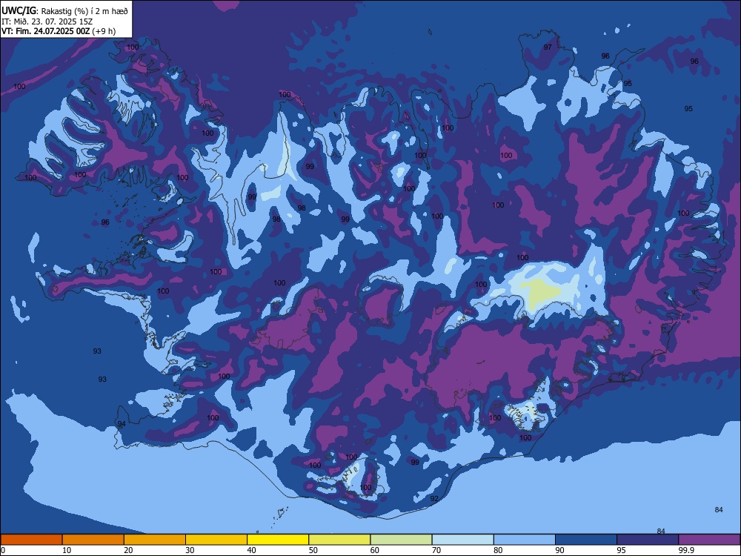This screenshot has height=556, width=741.
Task: Click the 95–99.9 dark indigo legend swatch
Action: (648, 540)
